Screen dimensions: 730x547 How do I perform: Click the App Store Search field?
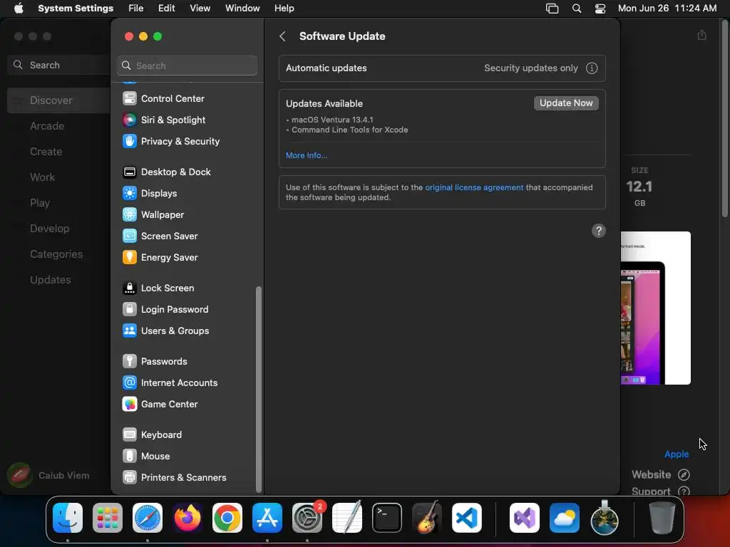(58, 65)
